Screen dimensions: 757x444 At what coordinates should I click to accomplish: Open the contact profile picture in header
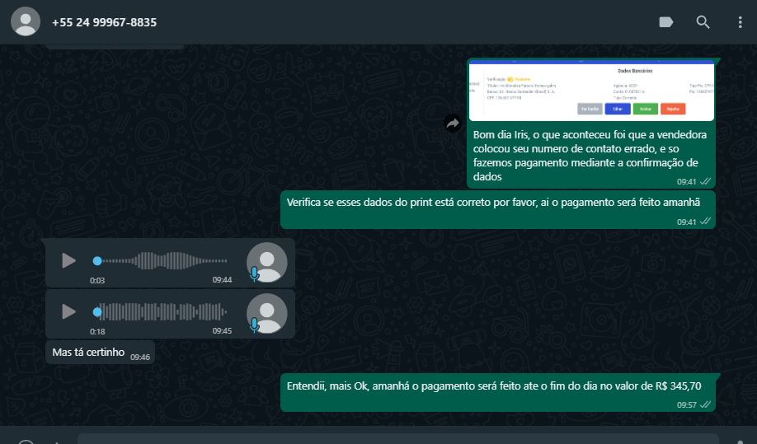click(26, 22)
